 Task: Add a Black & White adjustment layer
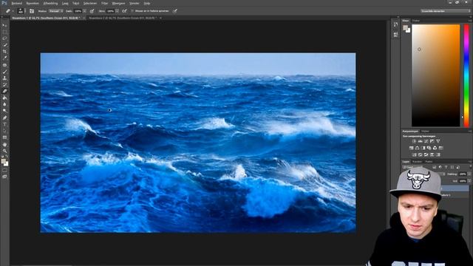tap(423, 148)
